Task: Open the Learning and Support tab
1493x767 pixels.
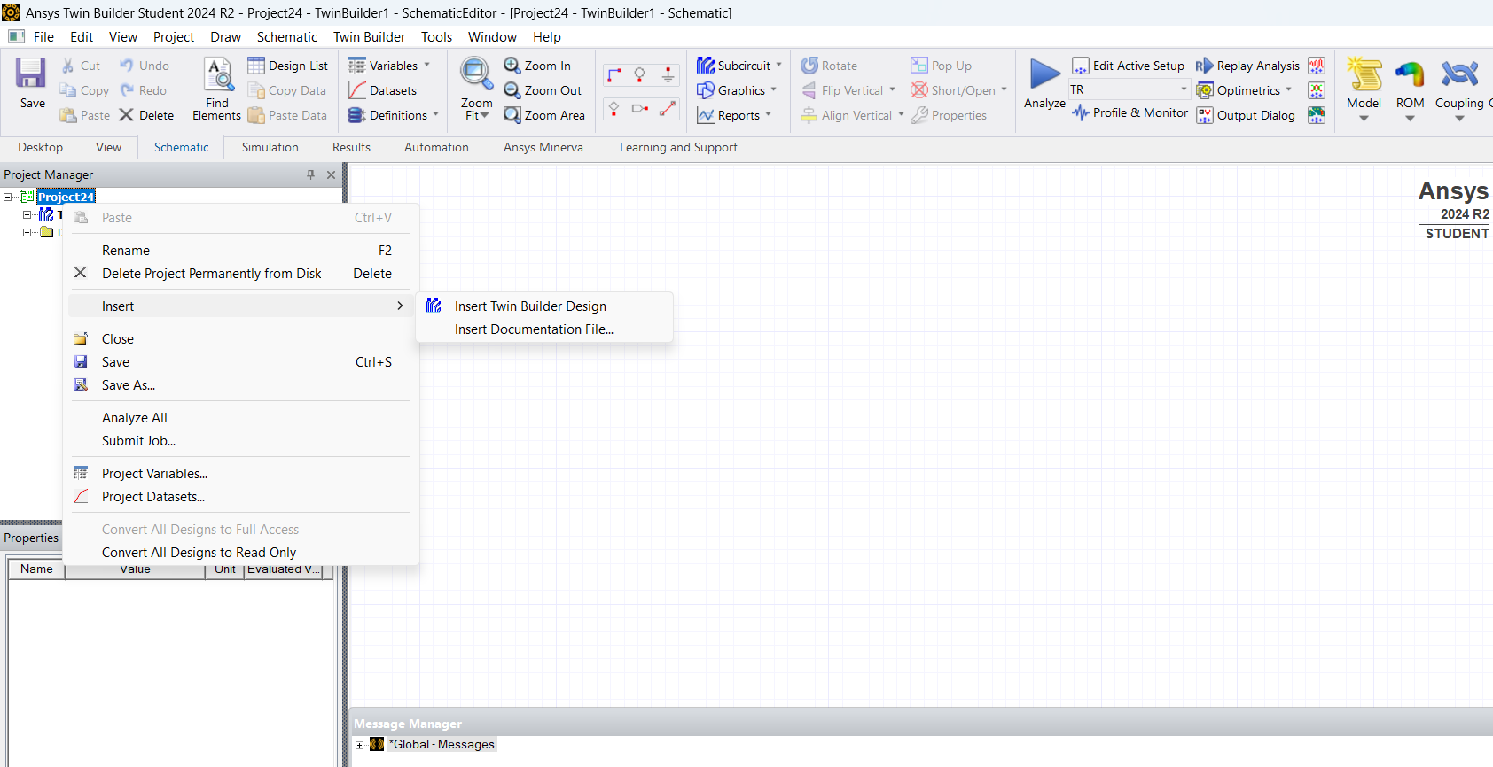Action: [678, 148]
